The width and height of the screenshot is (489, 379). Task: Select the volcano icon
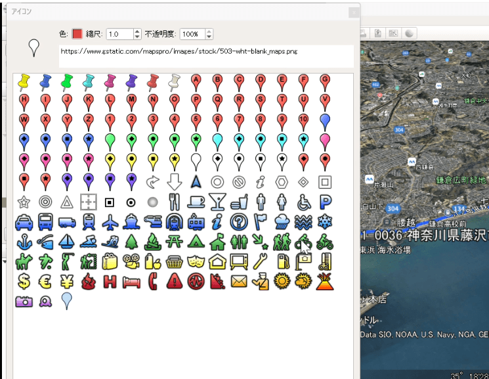(x=324, y=281)
